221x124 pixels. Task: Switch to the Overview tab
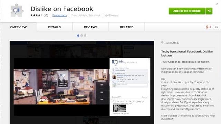(x=18, y=27)
